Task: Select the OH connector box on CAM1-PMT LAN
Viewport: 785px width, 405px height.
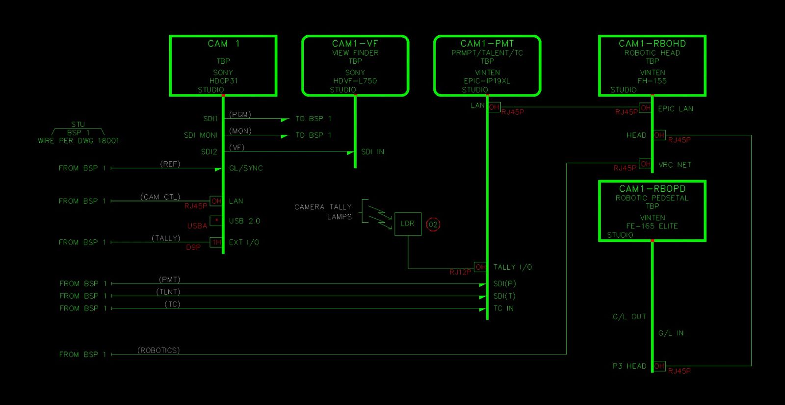Action: 494,107
